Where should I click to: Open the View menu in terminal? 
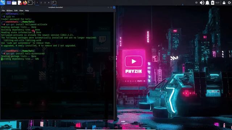point(21,10)
